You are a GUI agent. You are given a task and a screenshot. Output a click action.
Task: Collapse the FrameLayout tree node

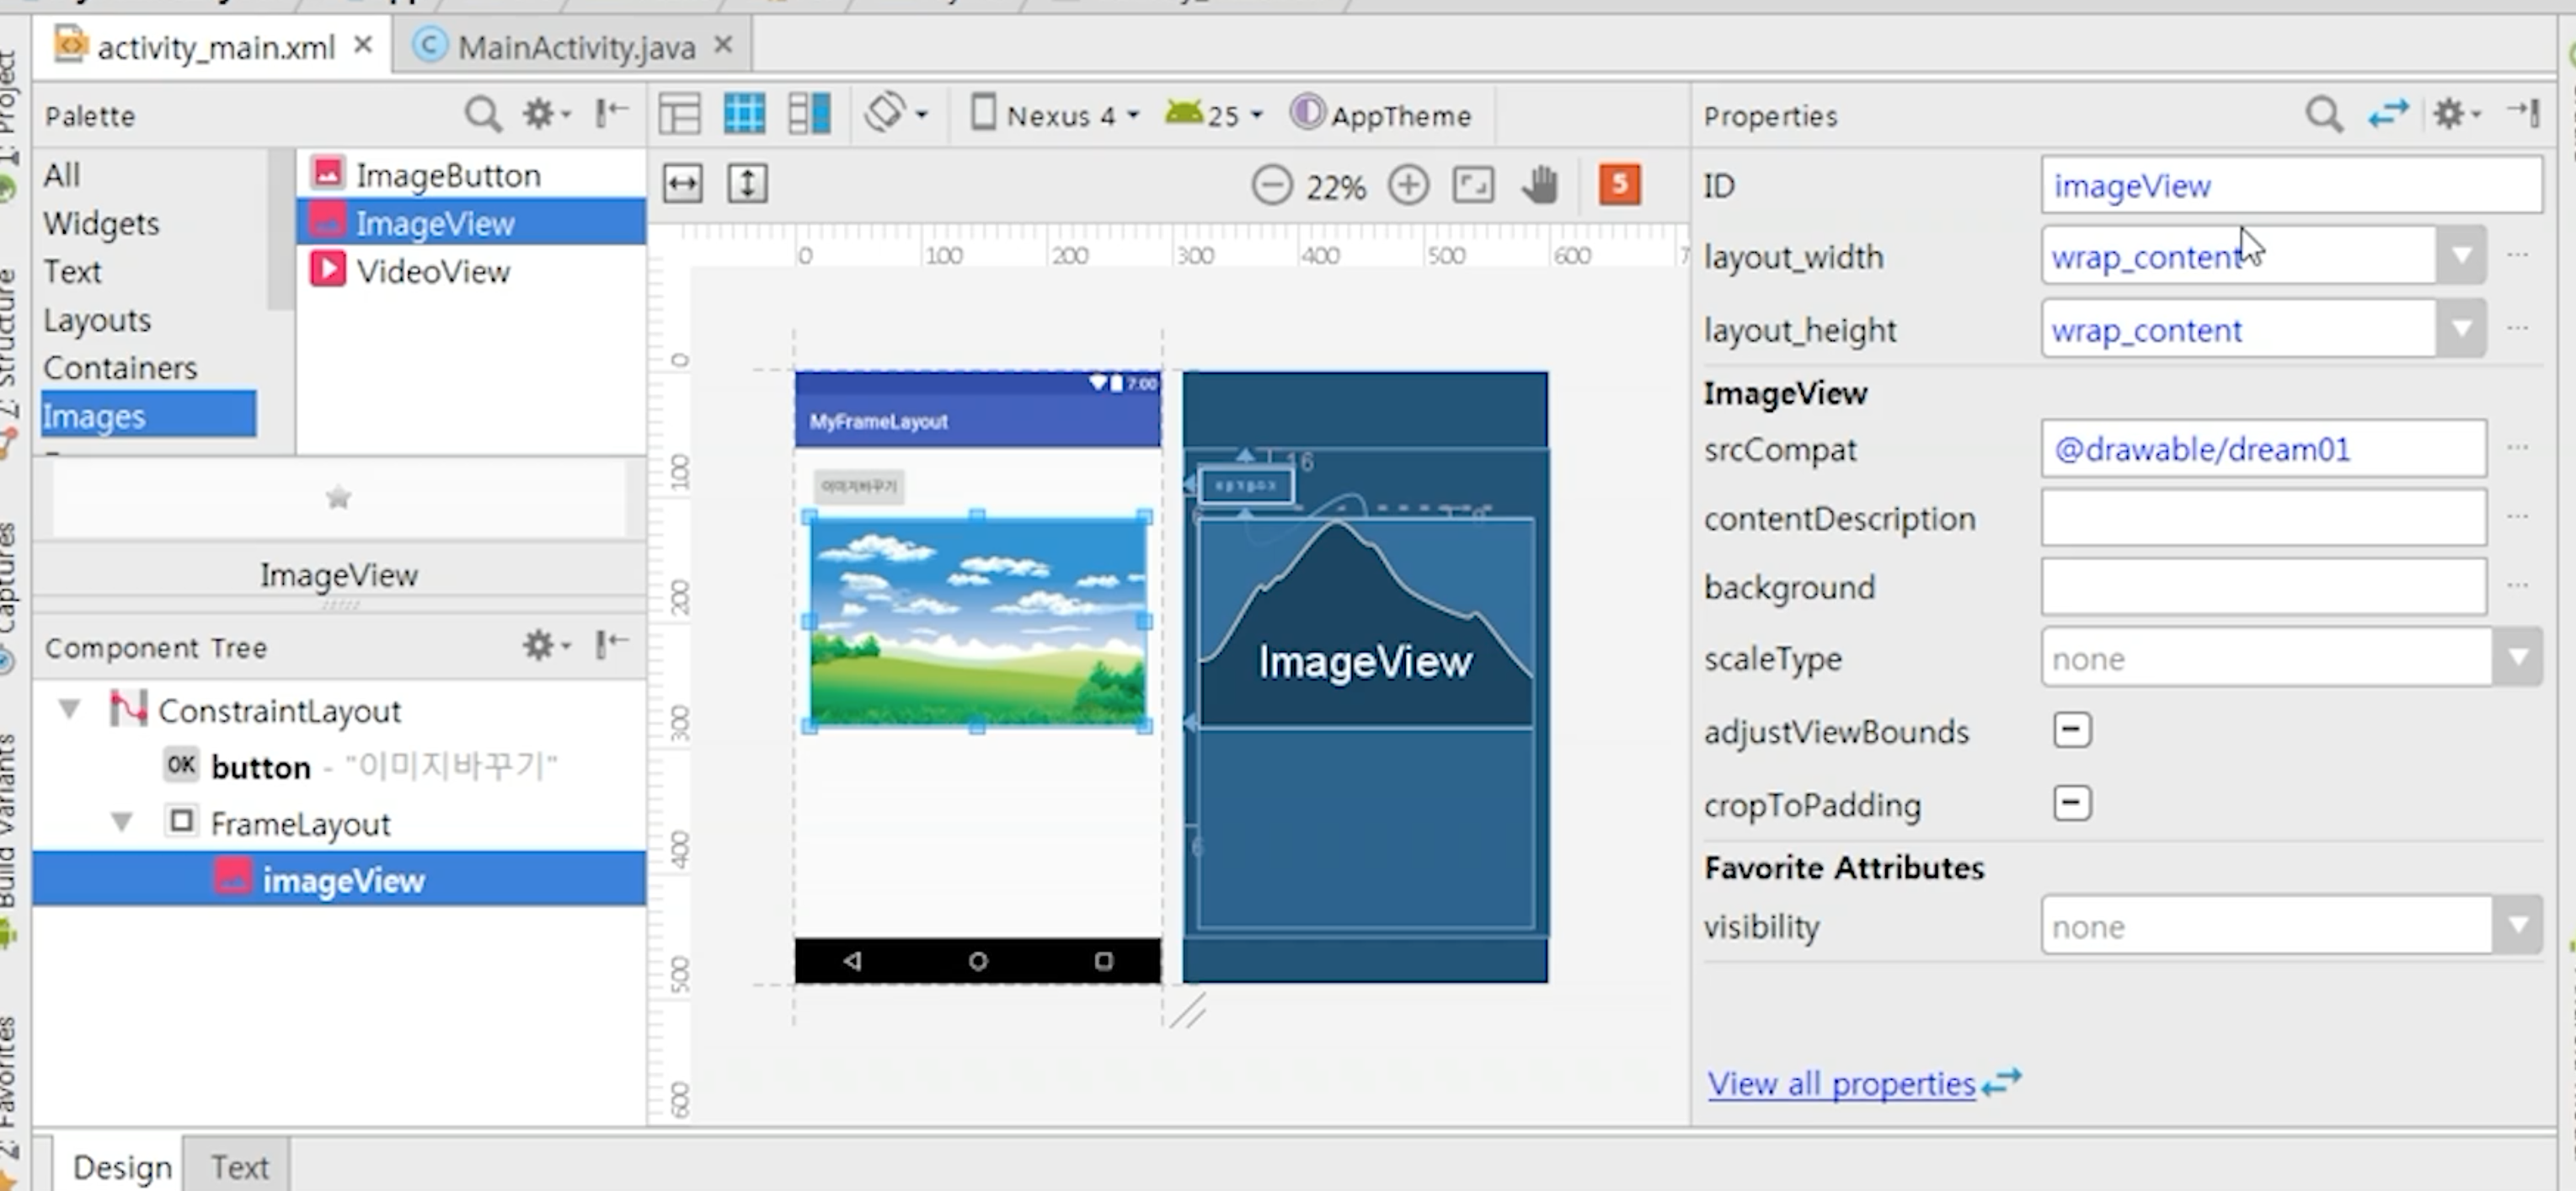click(x=122, y=822)
